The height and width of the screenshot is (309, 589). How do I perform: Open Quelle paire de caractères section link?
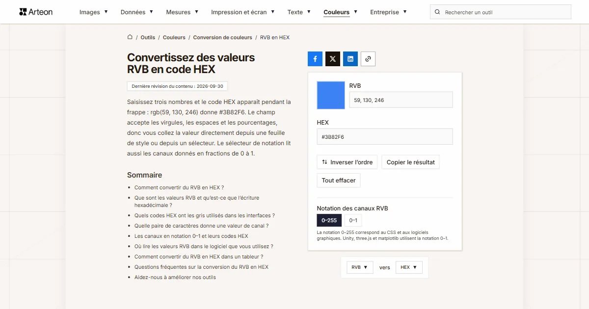[x=201, y=226]
